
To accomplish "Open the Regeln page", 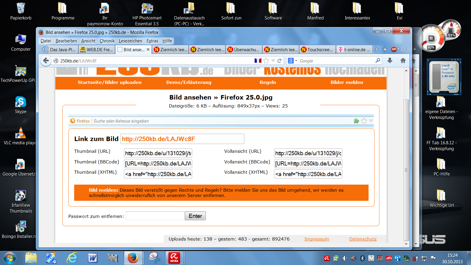I will pyautogui.click(x=268, y=82).
